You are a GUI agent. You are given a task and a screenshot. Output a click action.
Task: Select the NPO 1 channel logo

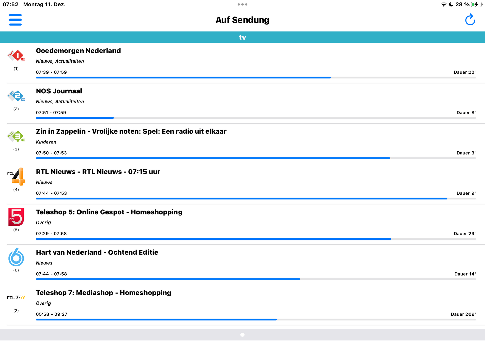[x=16, y=56]
